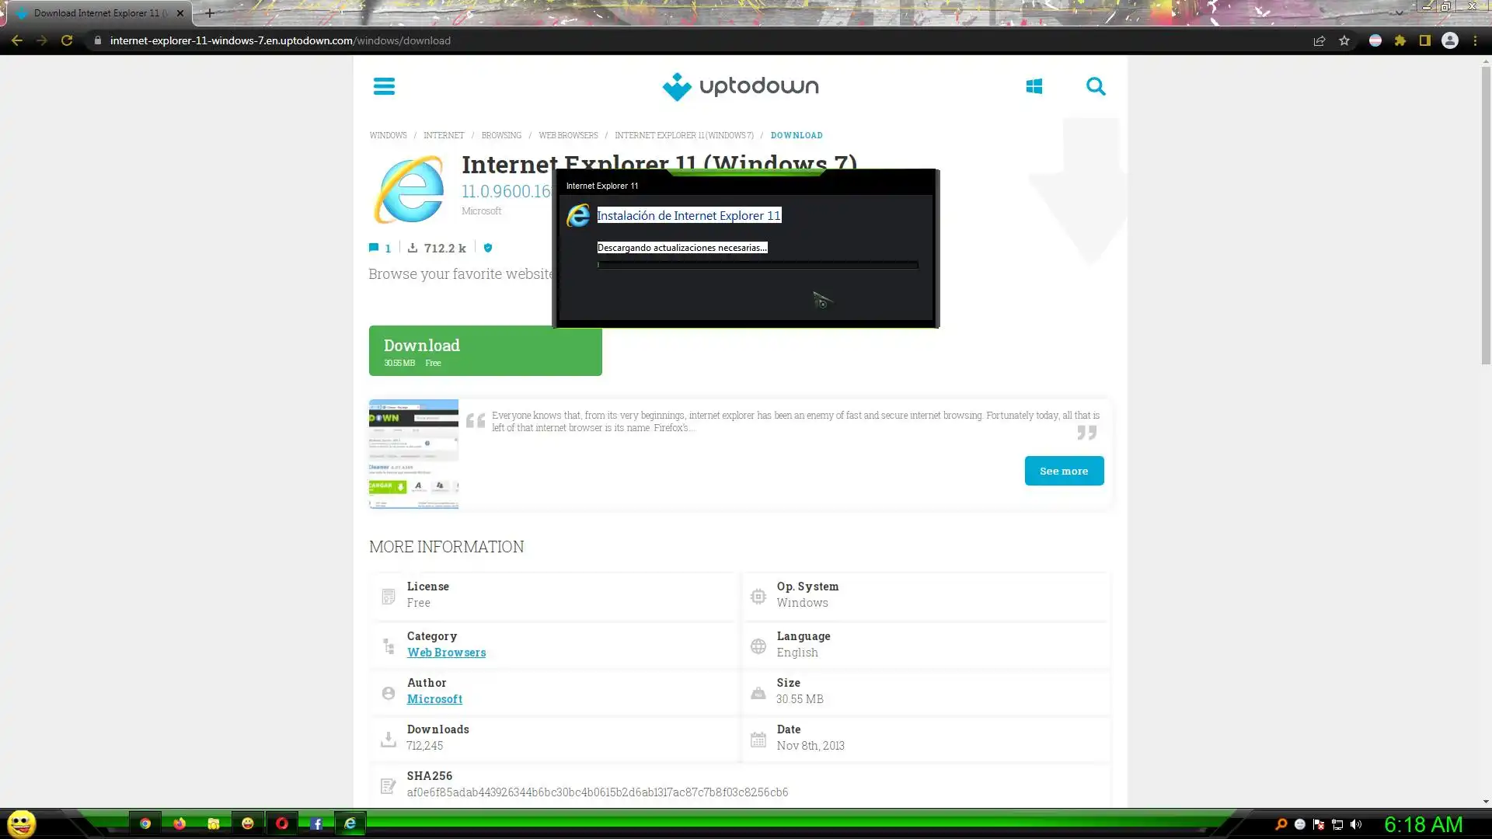Click the Internet Explorer taskbar icon
This screenshot has height=839, width=1492.
pyautogui.click(x=350, y=823)
